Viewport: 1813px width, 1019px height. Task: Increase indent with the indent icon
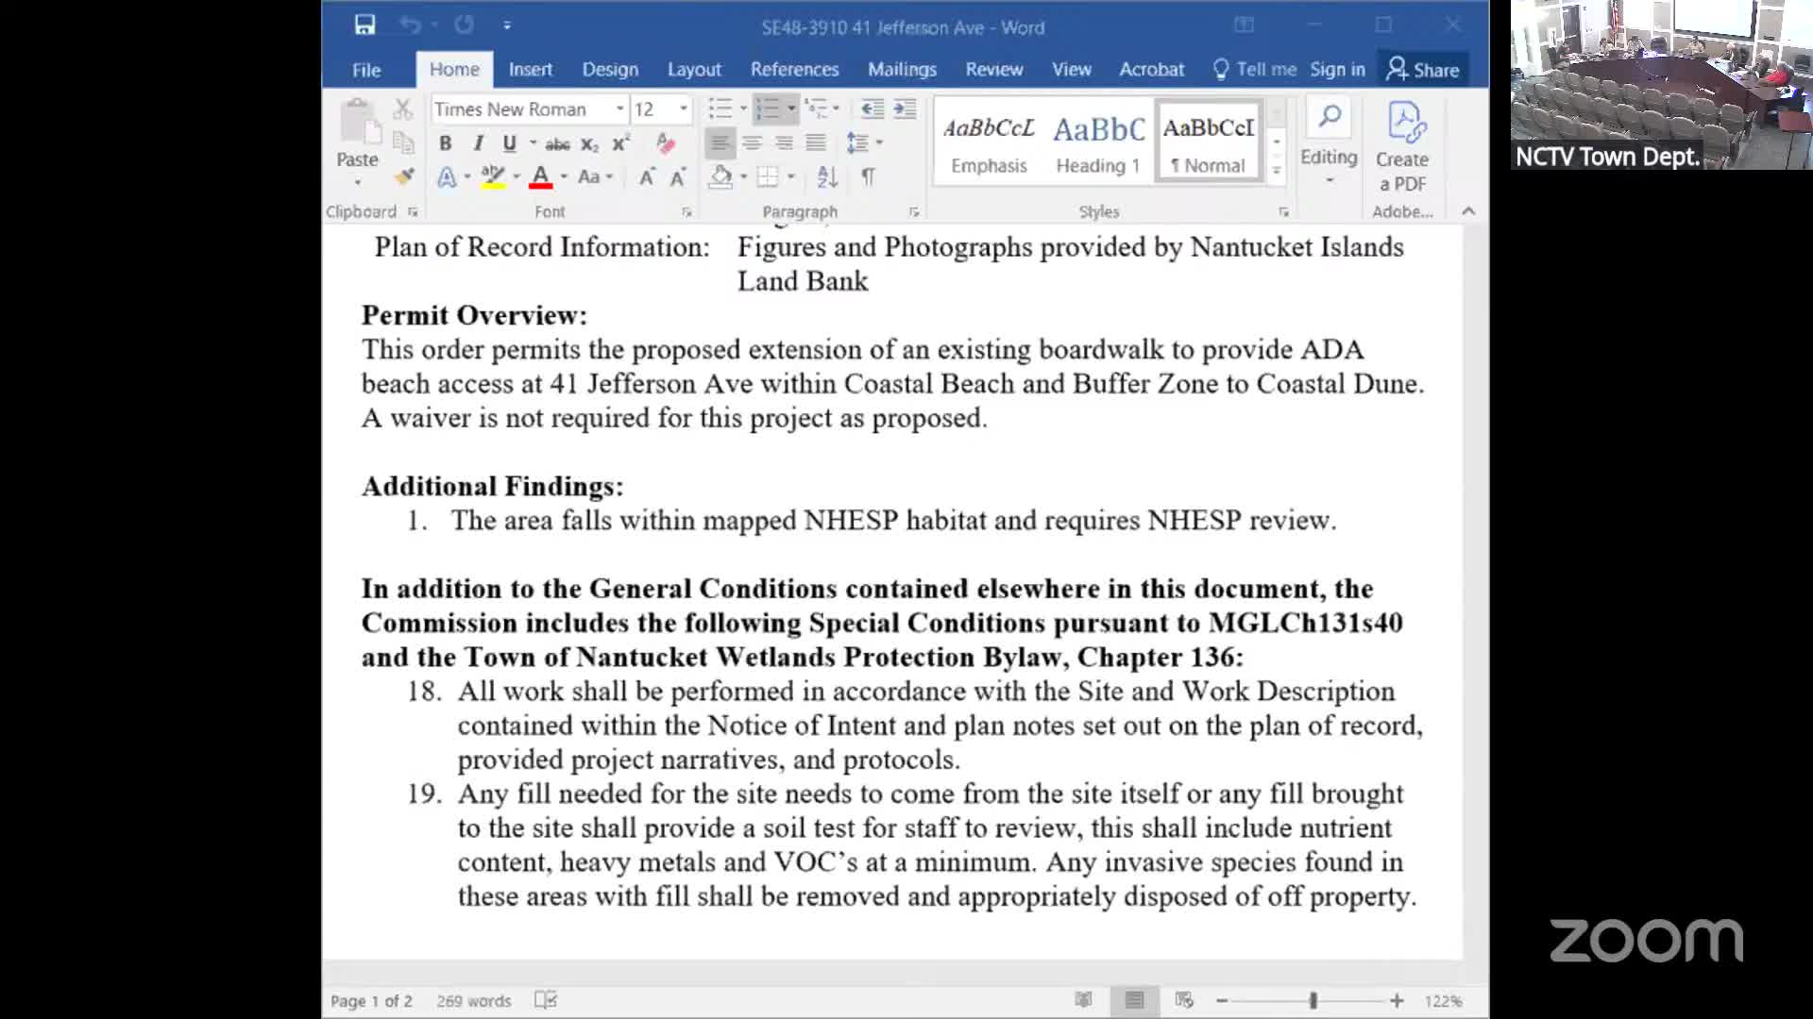pyautogui.click(x=905, y=109)
